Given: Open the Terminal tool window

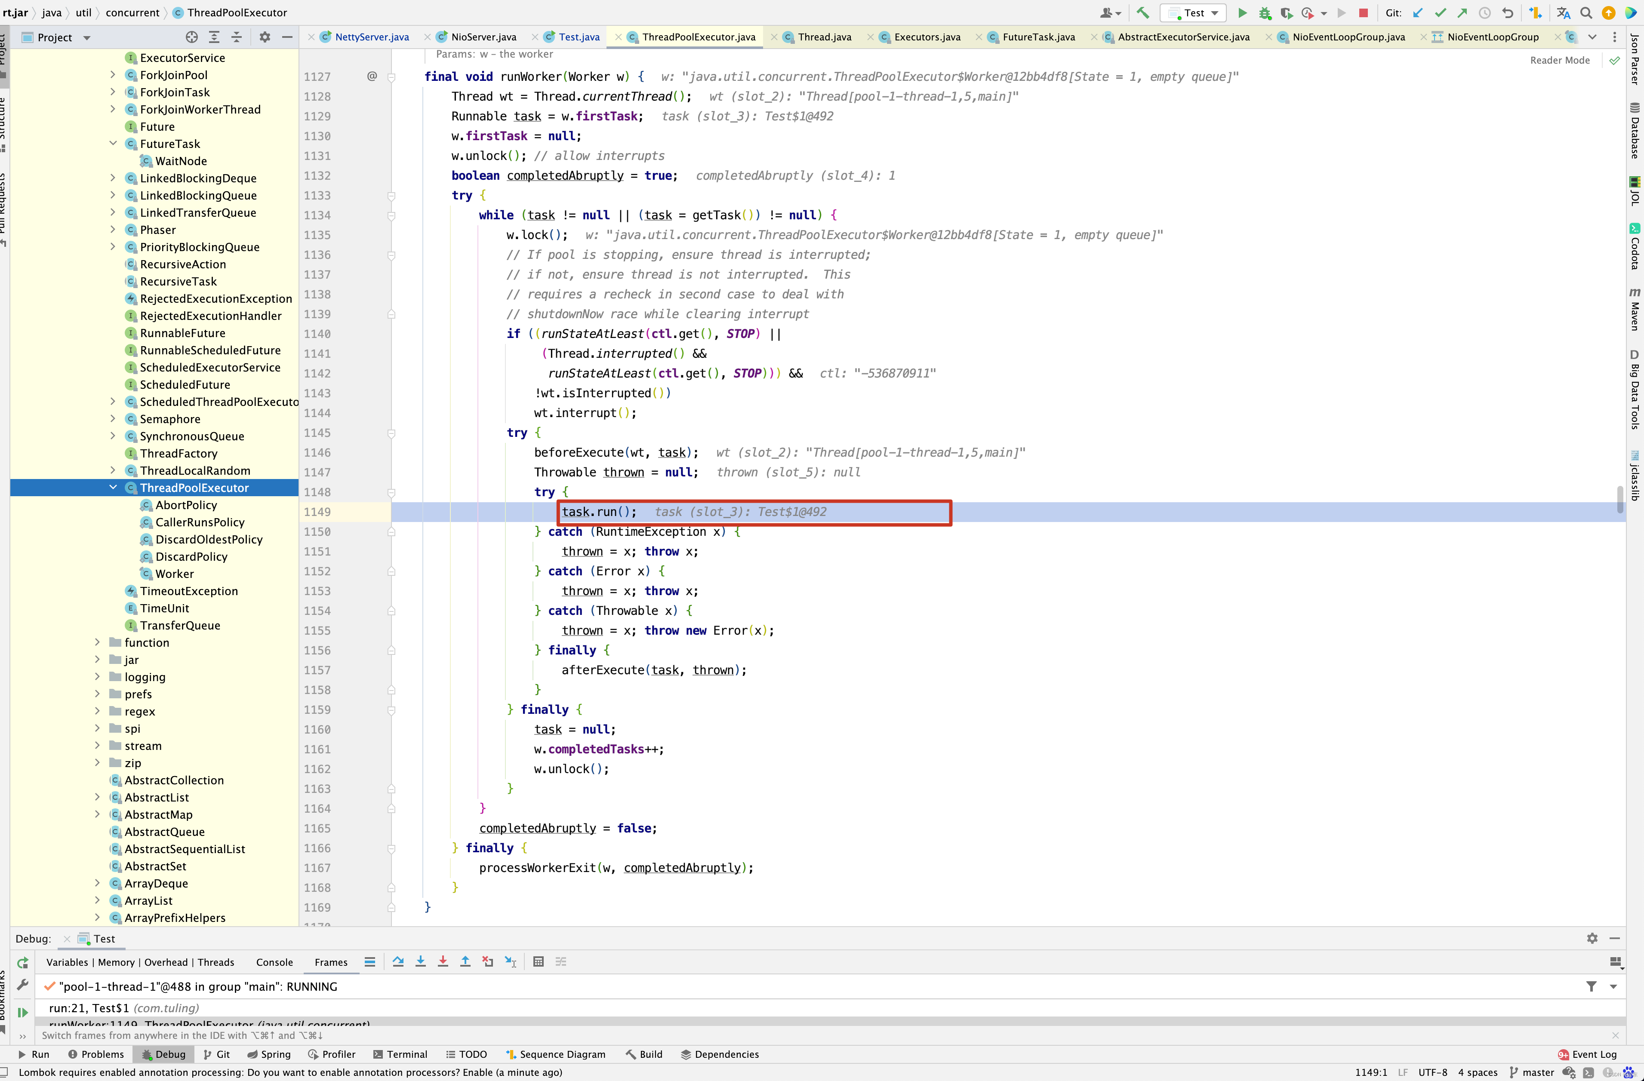Looking at the screenshot, I should point(400,1054).
